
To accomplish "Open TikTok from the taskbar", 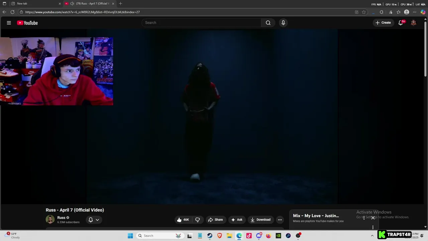I will [x=249, y=236].
